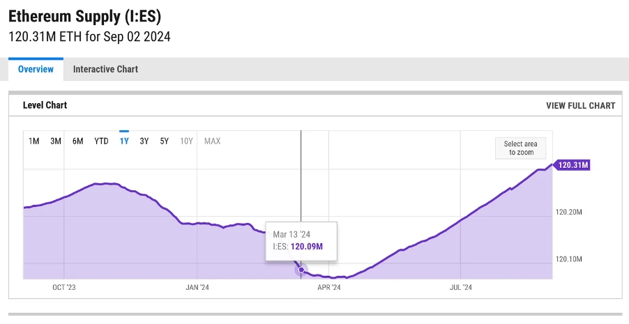Image resolution: width=629 pixels, height=324 pixels.
Task: Click the Ethereum Supply (I:ES) heading
Action: 84,17
